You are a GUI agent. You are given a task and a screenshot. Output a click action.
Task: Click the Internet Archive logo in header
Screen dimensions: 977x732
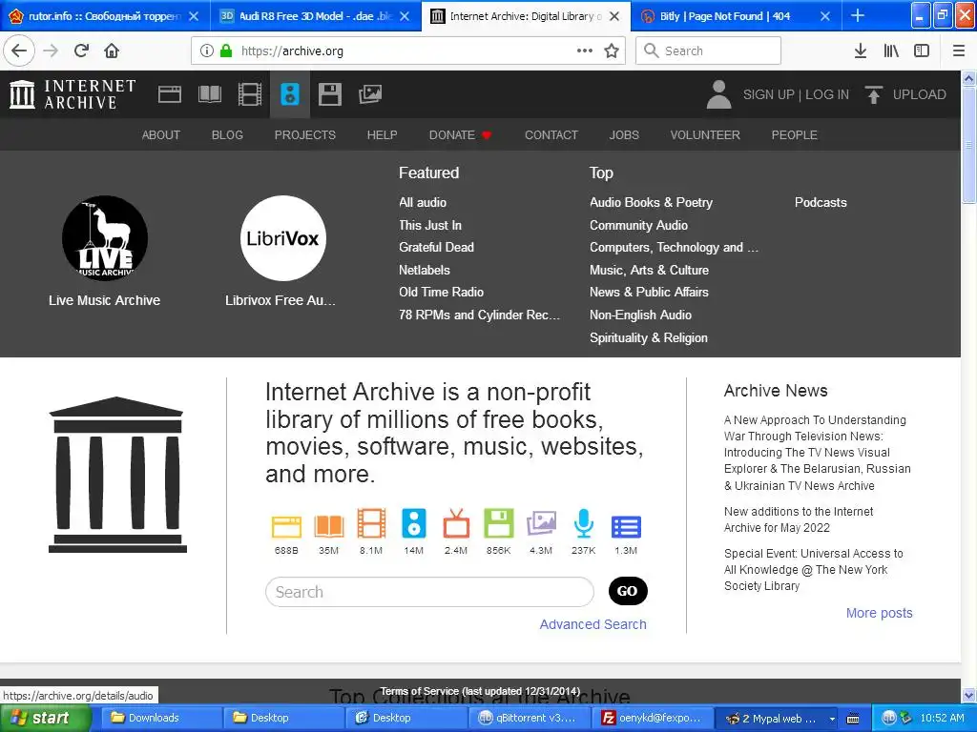73,94
